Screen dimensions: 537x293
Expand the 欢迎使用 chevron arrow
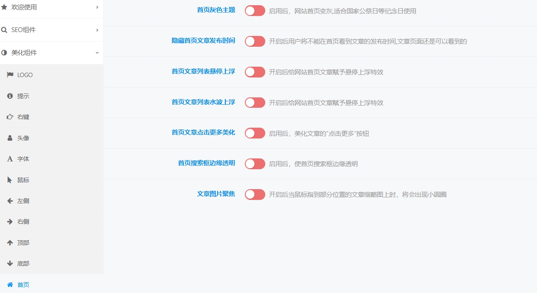point(97,7)
